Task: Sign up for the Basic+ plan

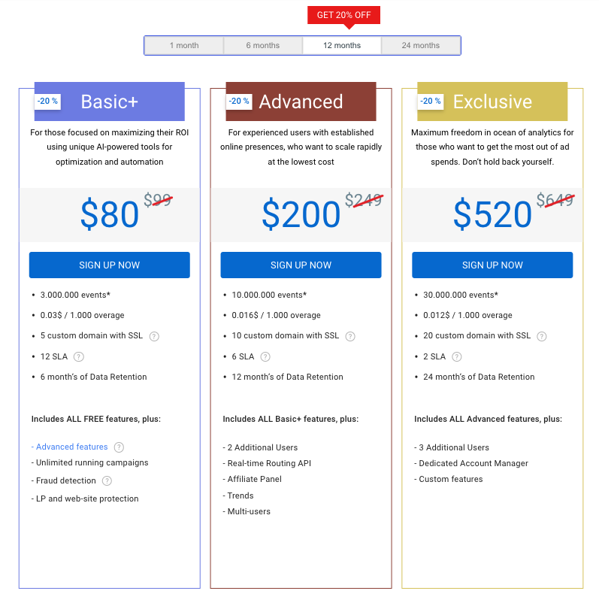Action: [x=110, y=265]
